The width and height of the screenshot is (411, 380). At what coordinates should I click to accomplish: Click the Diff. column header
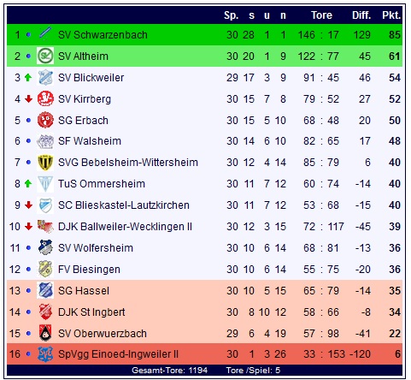[x=361, y=15]
